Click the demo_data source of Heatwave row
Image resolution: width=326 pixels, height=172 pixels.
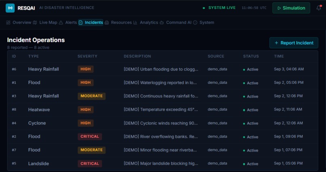[217, 110]
